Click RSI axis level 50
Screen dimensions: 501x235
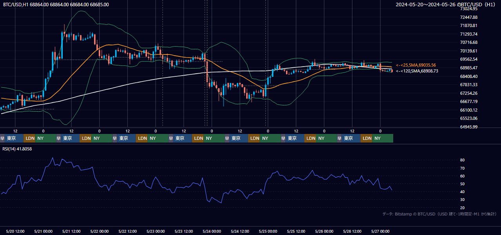[x=462, y=184]
